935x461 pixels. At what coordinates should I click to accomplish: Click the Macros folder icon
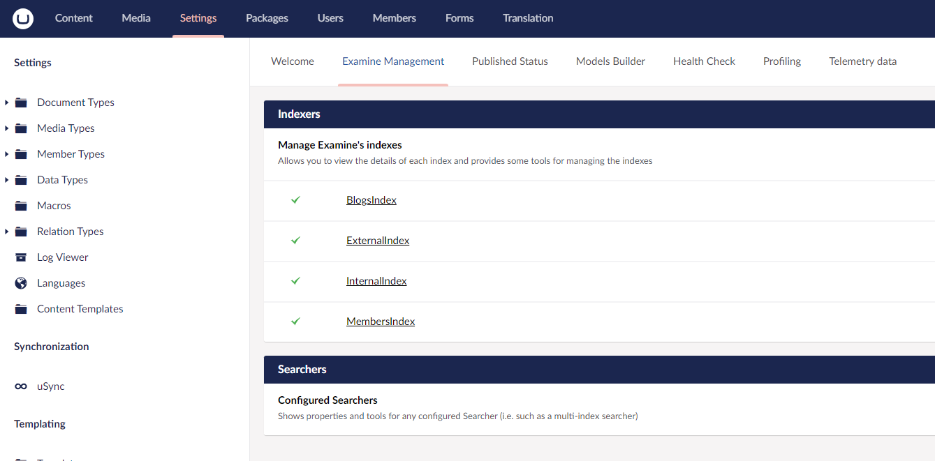pos(22,206)
